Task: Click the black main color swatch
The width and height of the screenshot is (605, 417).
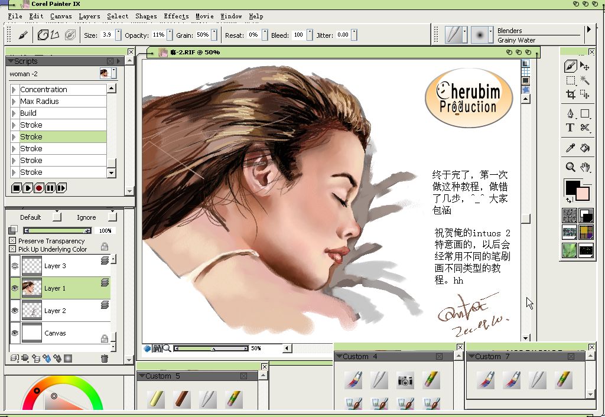Action: click(572, 188)
